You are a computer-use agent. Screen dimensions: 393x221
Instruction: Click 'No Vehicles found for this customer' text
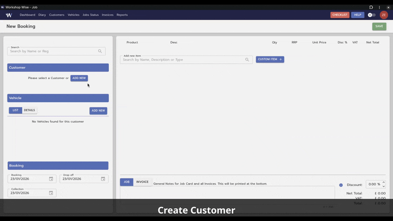(x=58, y=121)
